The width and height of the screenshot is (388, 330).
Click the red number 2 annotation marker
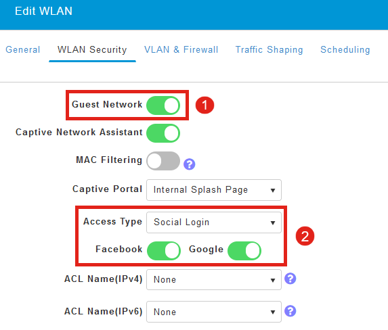[x=305, y=236]
